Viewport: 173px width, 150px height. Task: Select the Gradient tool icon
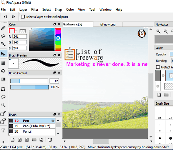[x=3, y=79]
